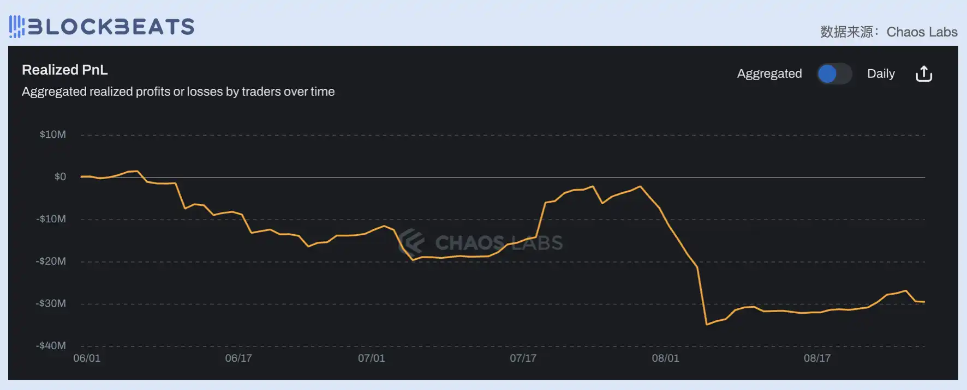Click the export/share icon
Viewport: 967px width, 390px height.
click(x=923, y=74)
